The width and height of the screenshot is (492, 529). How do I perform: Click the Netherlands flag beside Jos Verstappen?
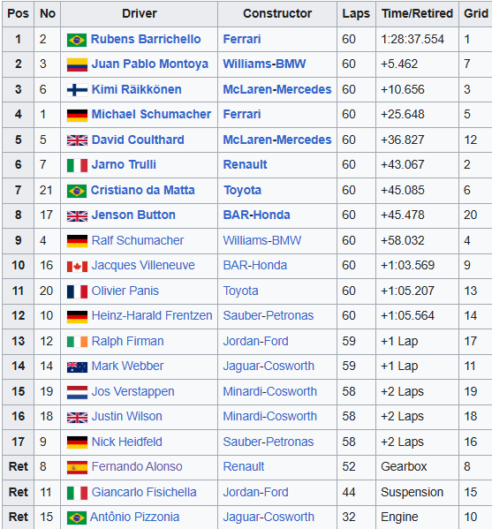click(x=77, y=392)
